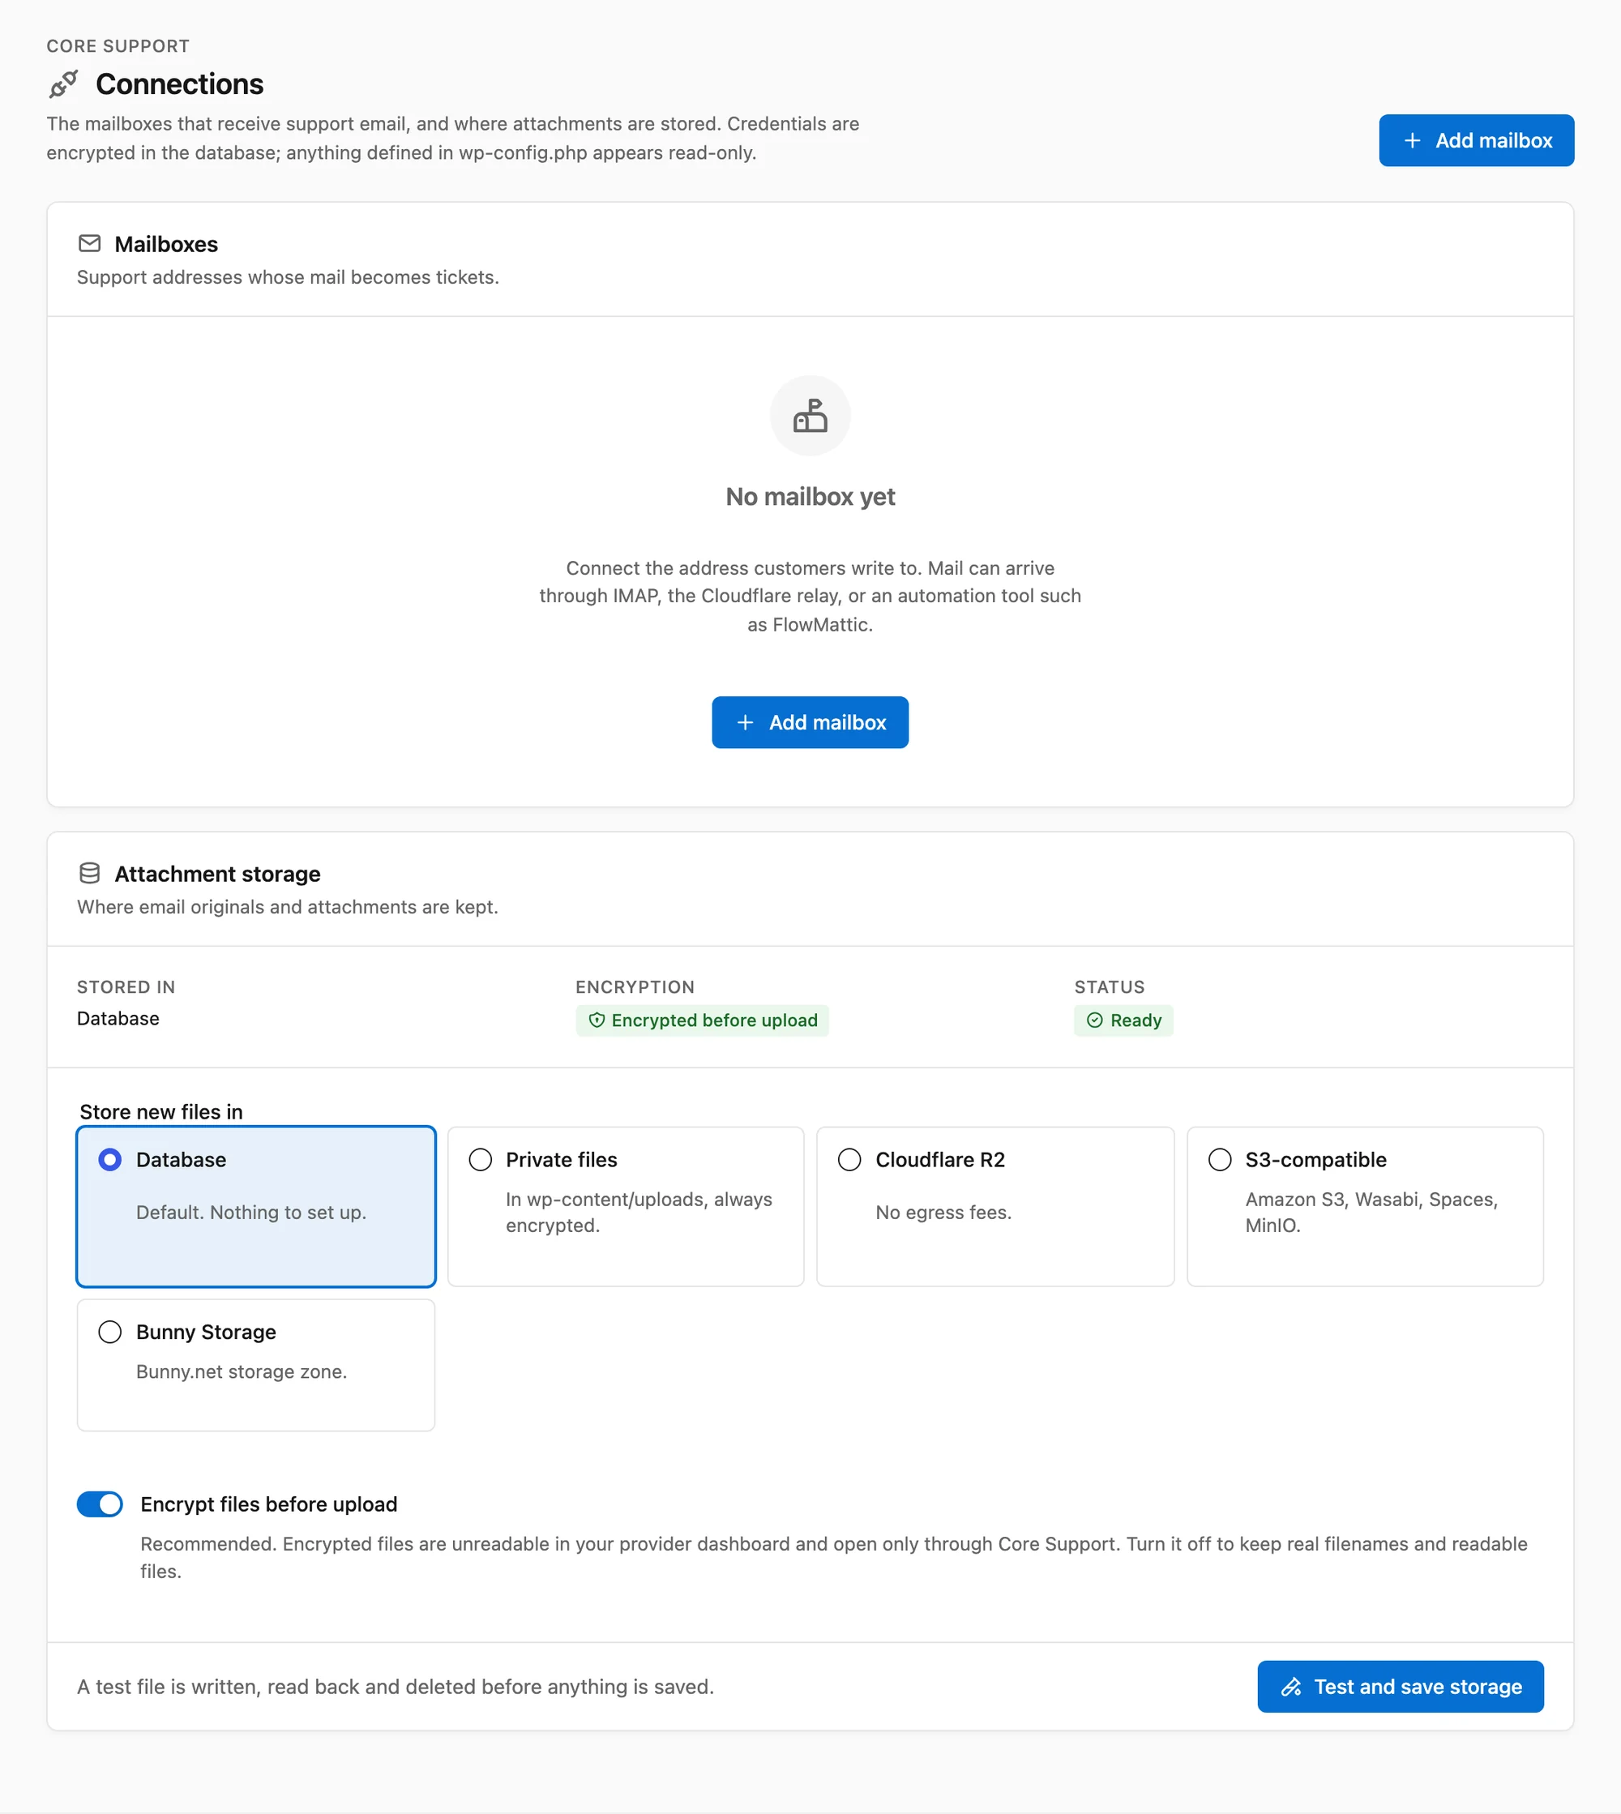Click Test and save storage button
The image size is (1621, 1814).
click(1400, 1686)
